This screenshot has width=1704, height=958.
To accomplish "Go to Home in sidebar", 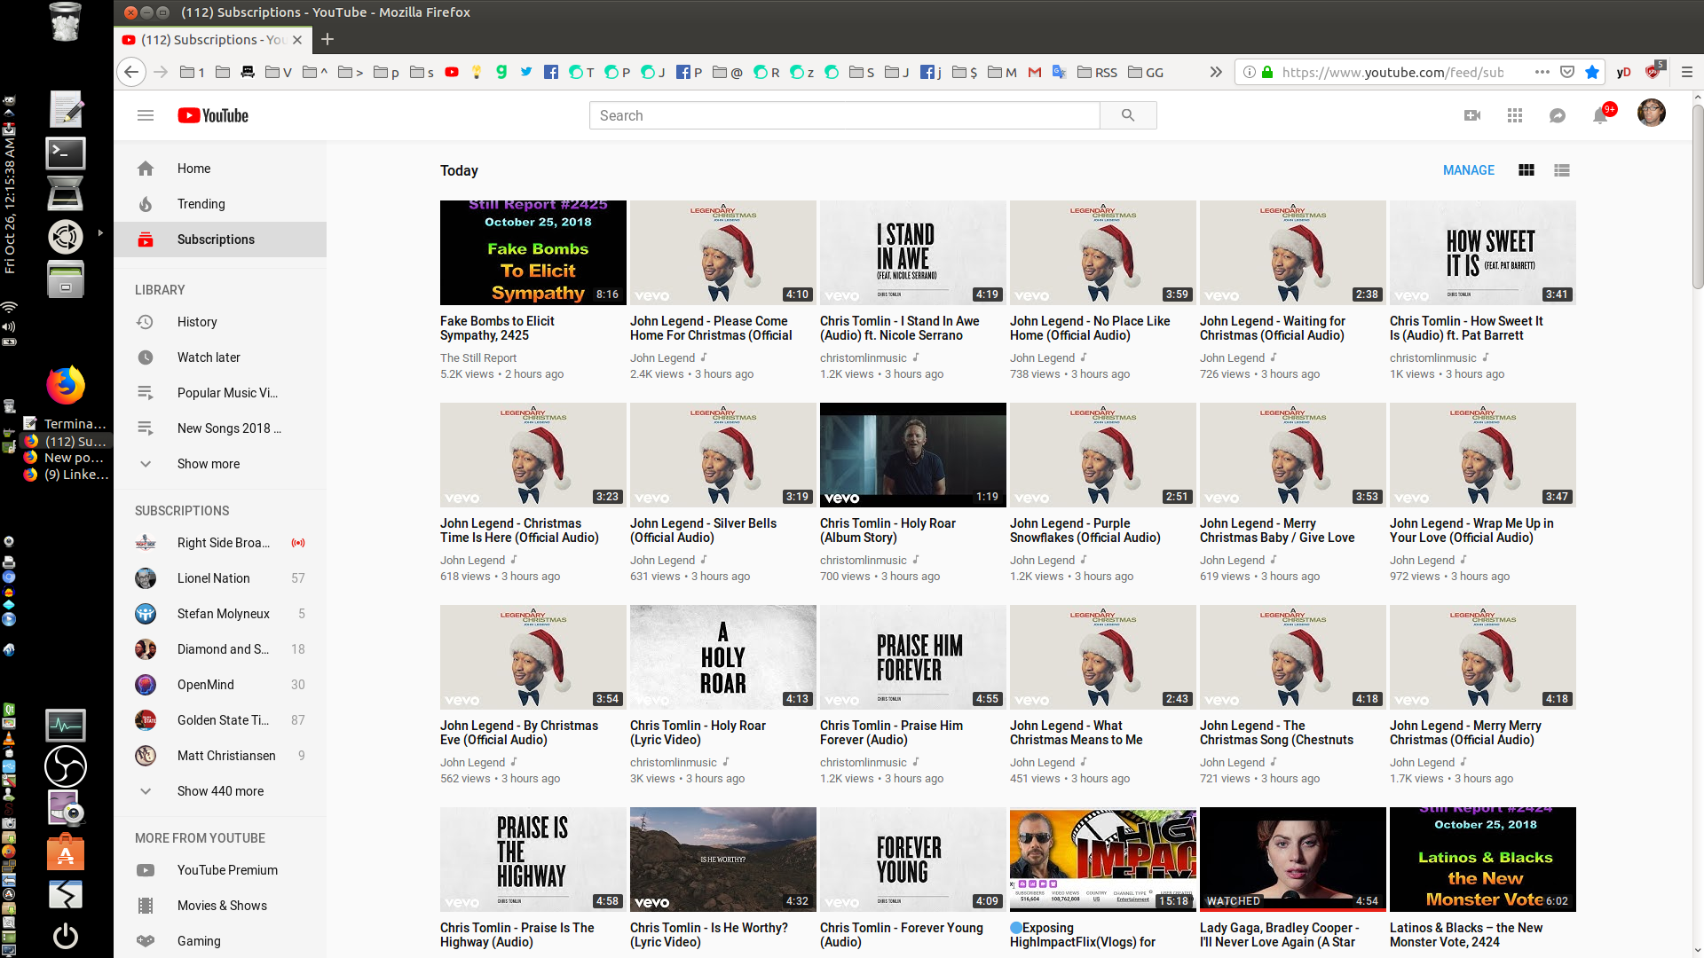I will [220, 169].
